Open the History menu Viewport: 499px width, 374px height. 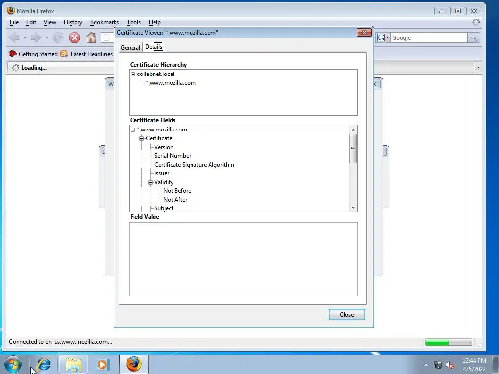73,22
